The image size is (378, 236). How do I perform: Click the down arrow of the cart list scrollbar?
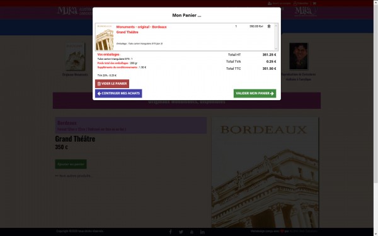[276, 48]
